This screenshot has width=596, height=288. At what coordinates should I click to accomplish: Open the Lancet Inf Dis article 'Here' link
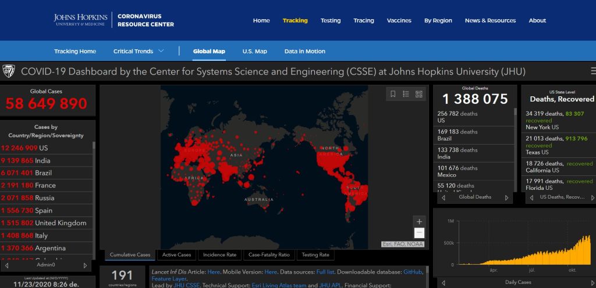(214, 272)
